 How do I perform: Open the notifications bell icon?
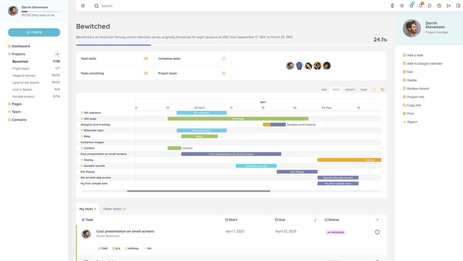tap(420, 6)
